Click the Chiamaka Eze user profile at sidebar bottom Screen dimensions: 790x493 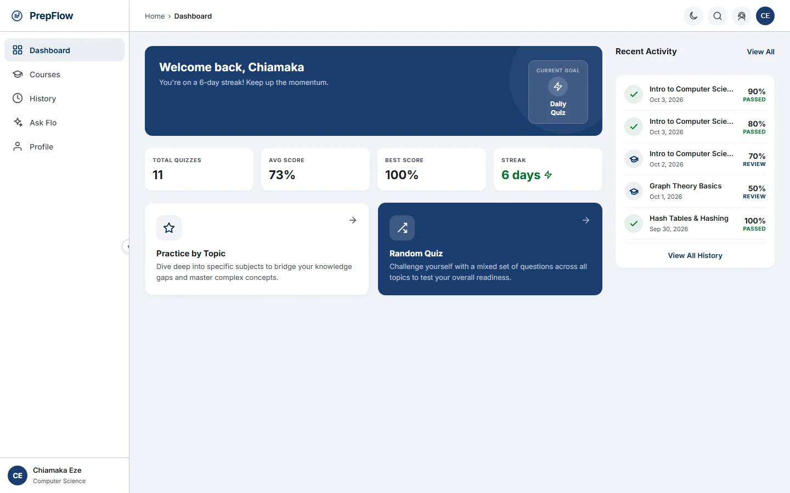click(x=64, y=475)
